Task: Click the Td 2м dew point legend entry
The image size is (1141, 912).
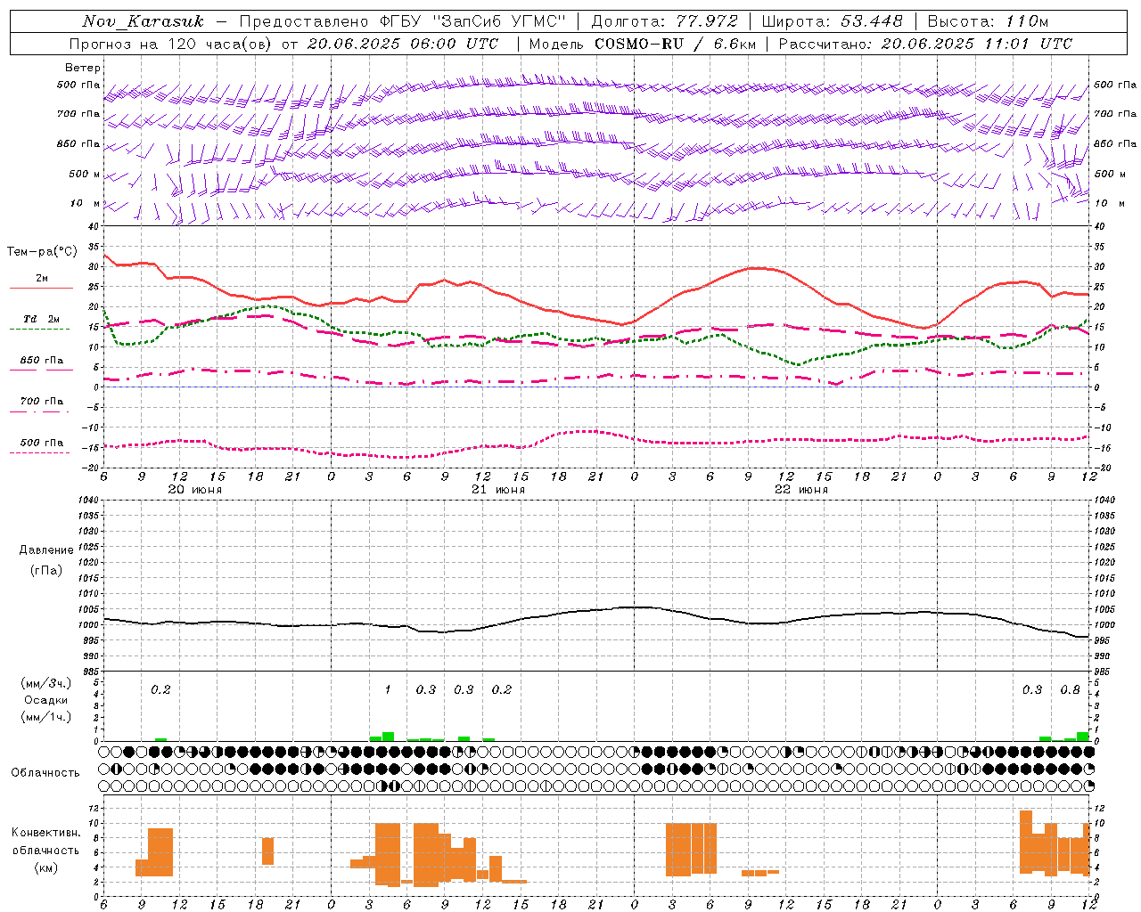Action: click(x=41, y=319)
